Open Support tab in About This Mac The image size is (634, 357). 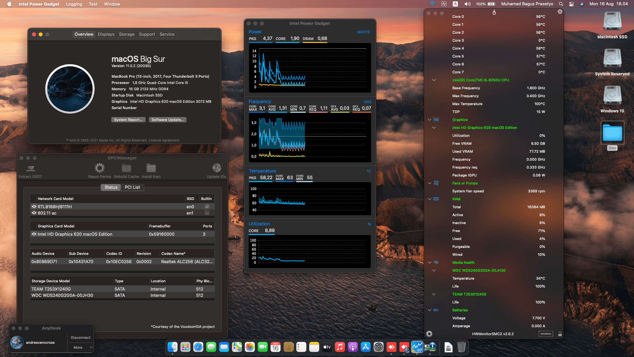pyautogui.click(x=147, y=34)
